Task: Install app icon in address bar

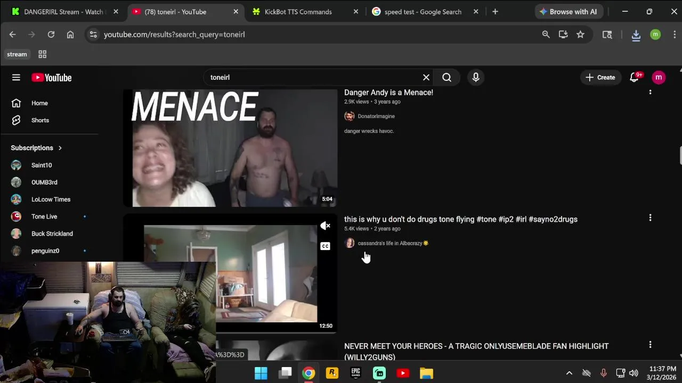Action: [563, 35]
